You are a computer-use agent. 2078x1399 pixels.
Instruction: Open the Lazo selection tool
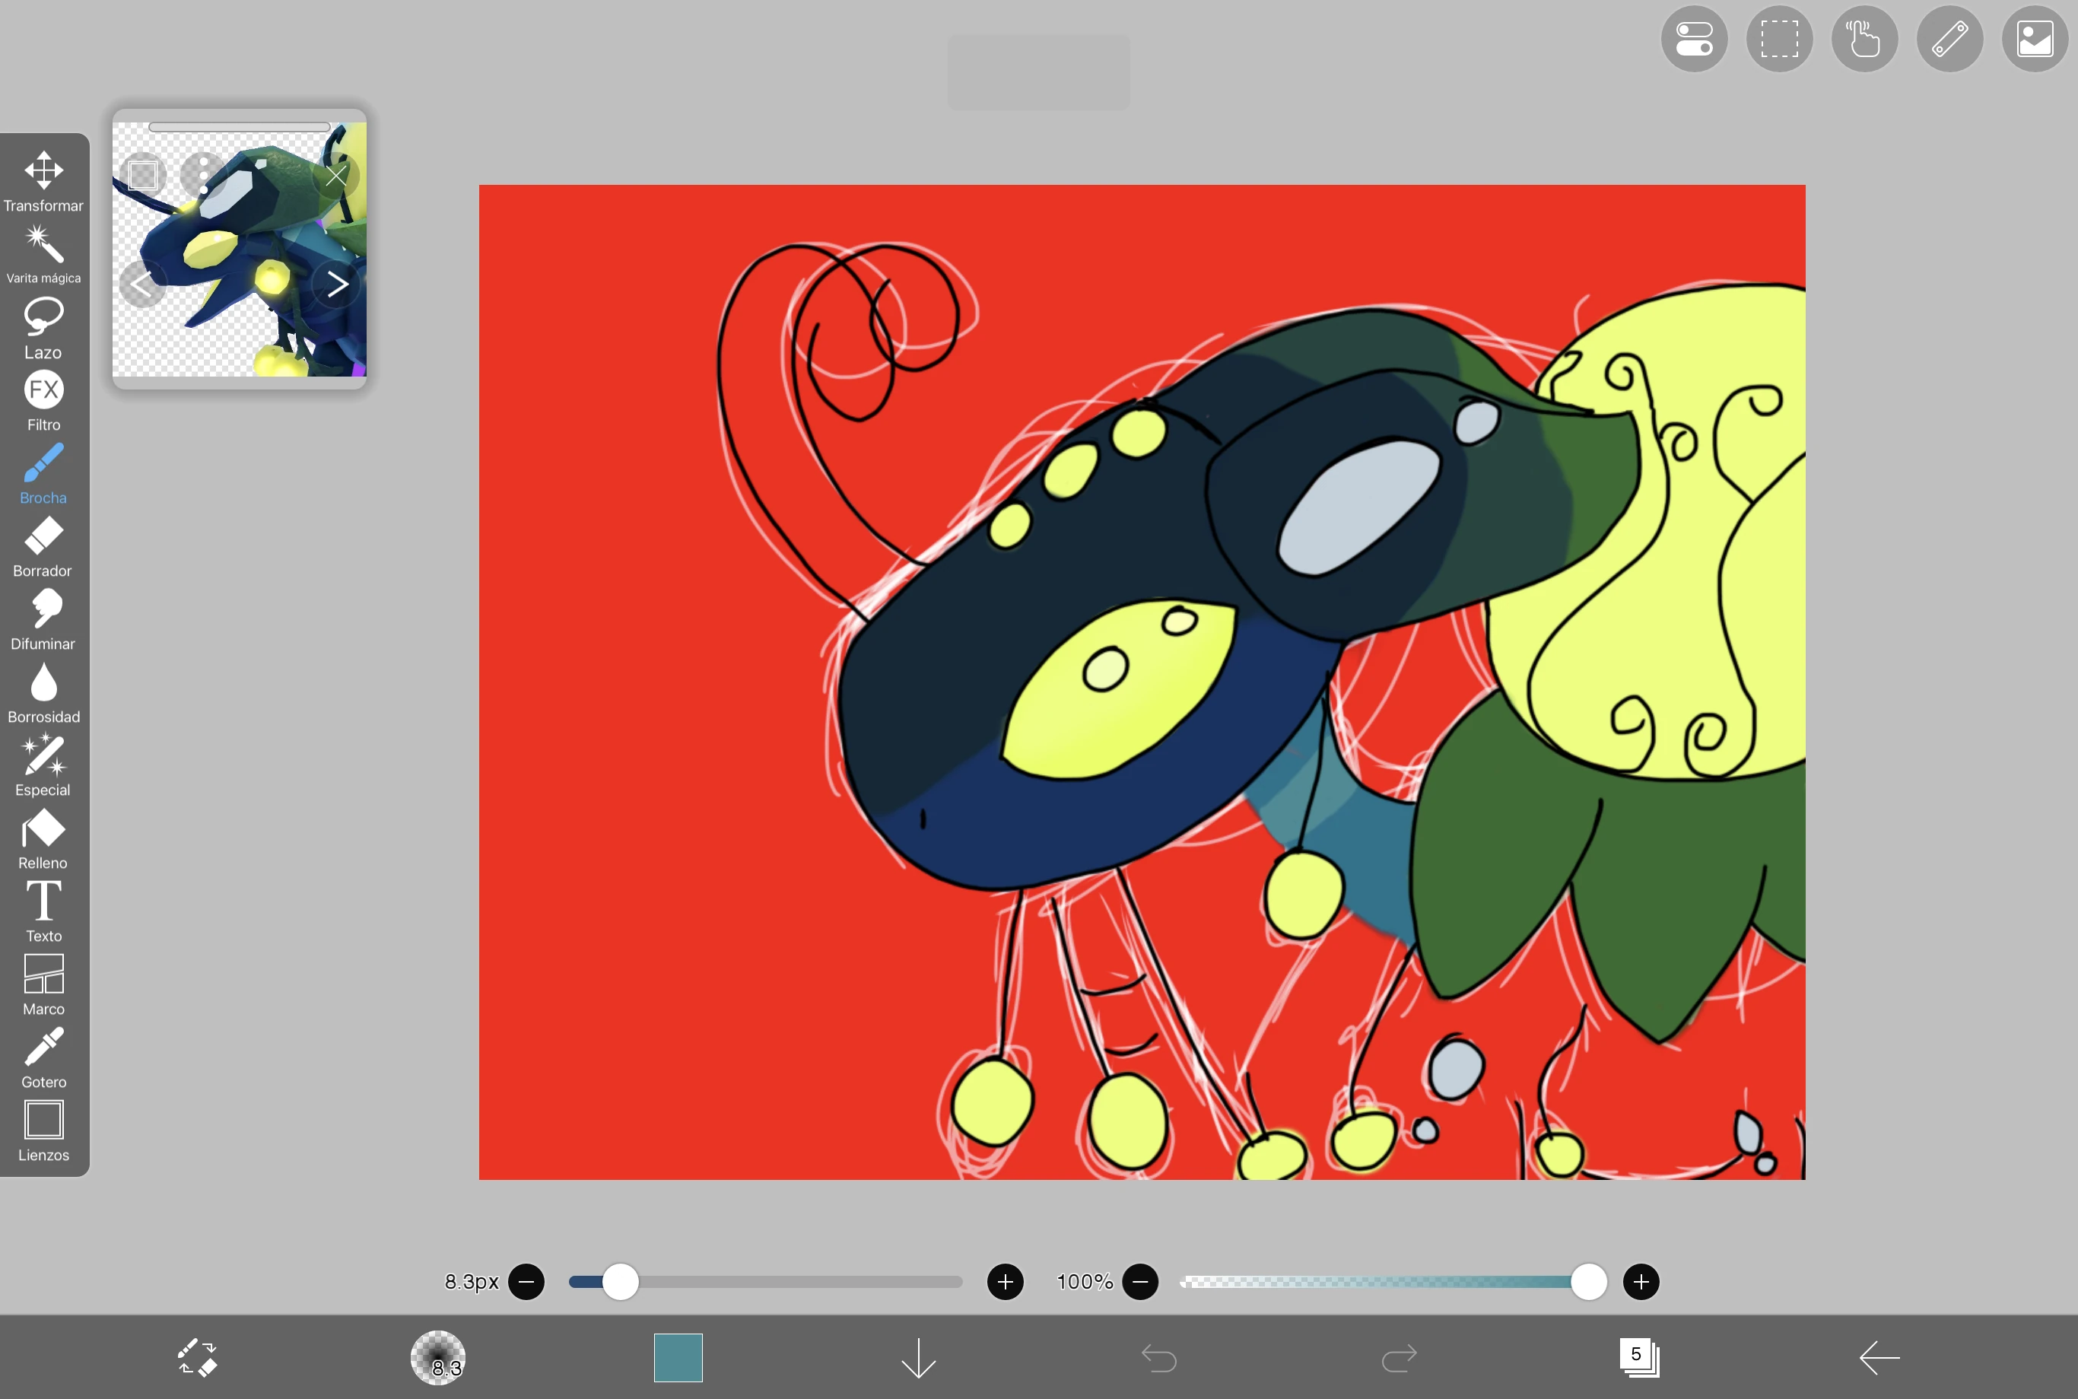(x=42, y=325)
